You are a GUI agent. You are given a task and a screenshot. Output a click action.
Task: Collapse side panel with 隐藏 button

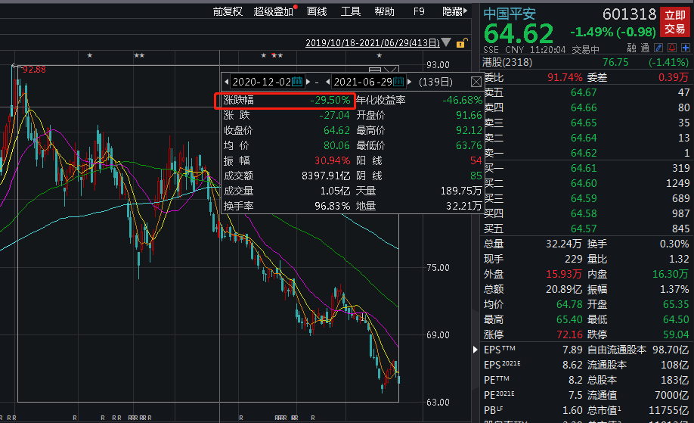(x=454, y=11)
